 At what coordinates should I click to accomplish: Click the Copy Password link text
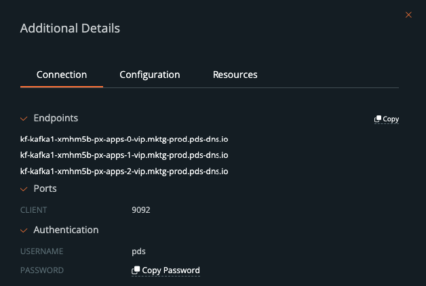tap(171, 270)
